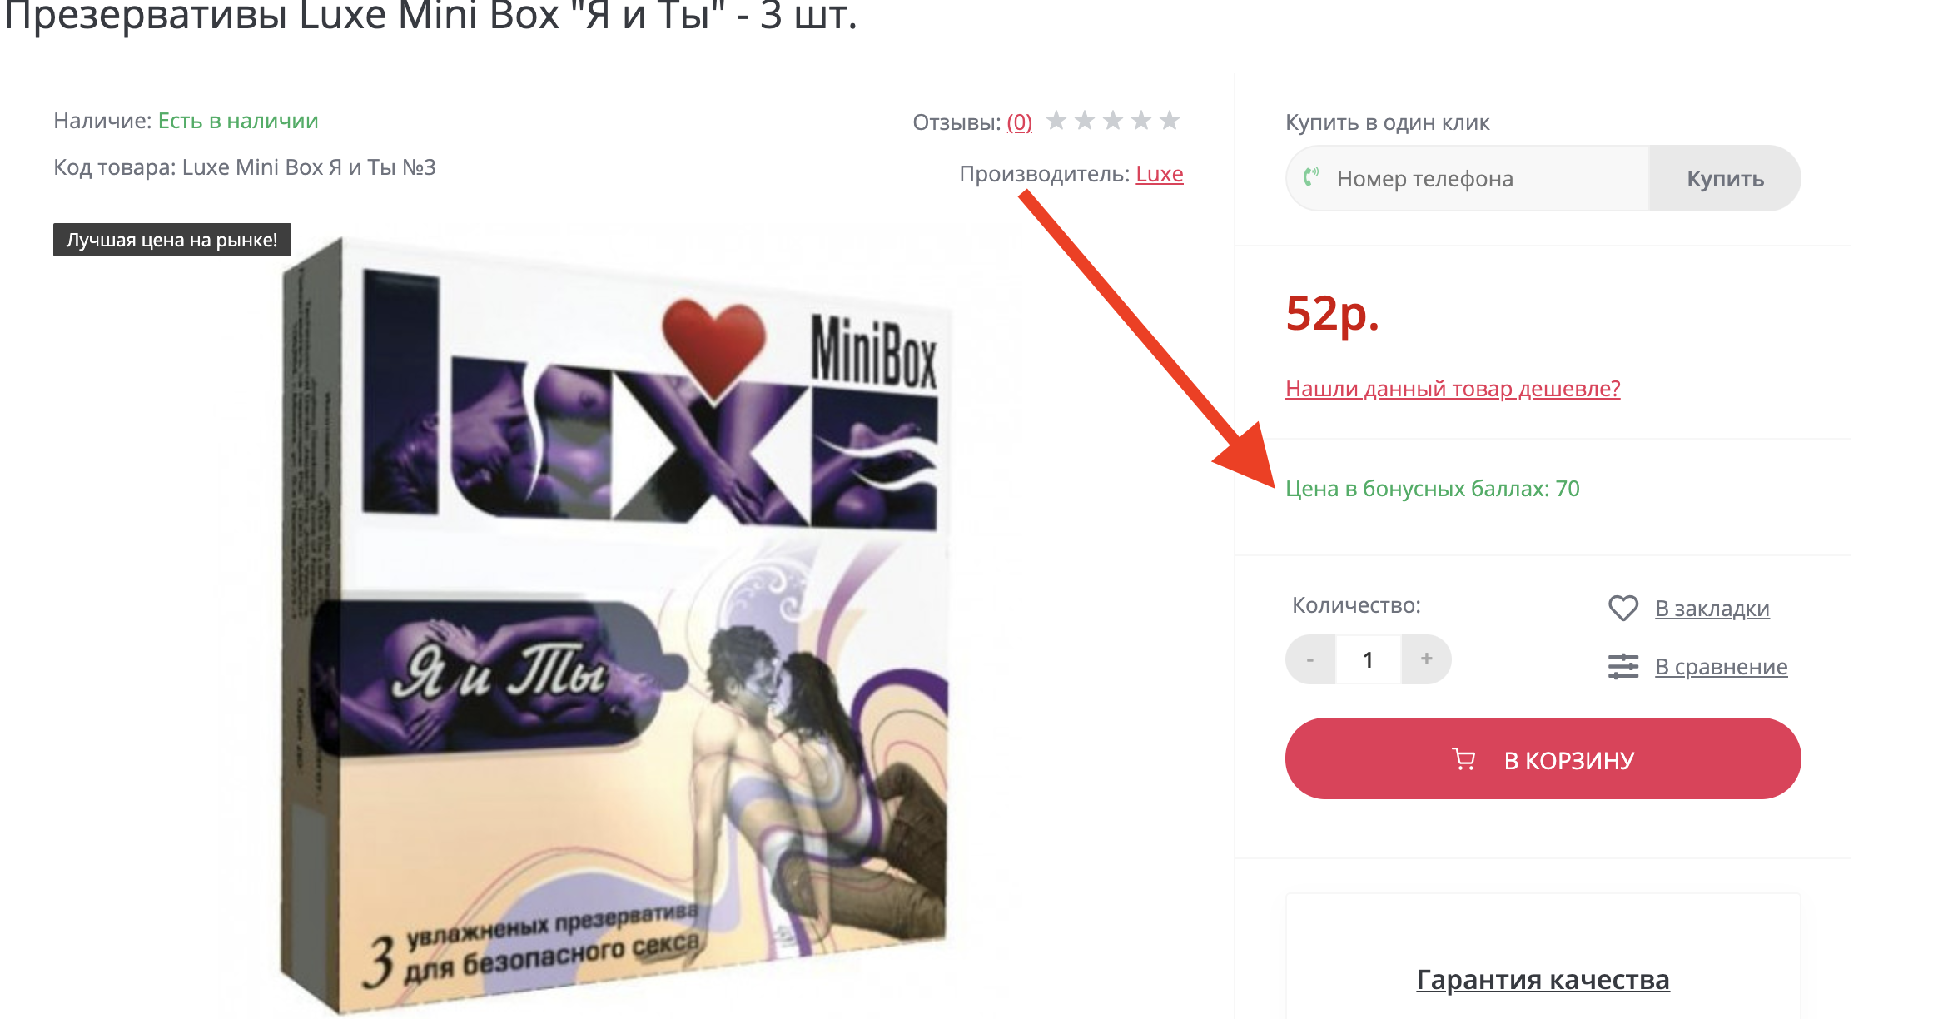Rate the product with five stars

(x=1170, y=121)
